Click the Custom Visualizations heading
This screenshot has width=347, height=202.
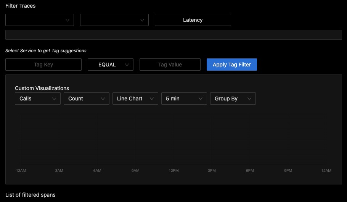(x=42, y=88)
